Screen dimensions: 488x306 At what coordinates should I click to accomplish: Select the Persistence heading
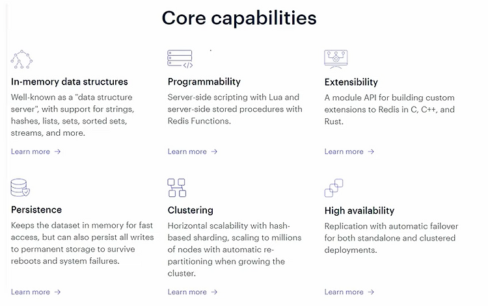click(x=36, y=210)
